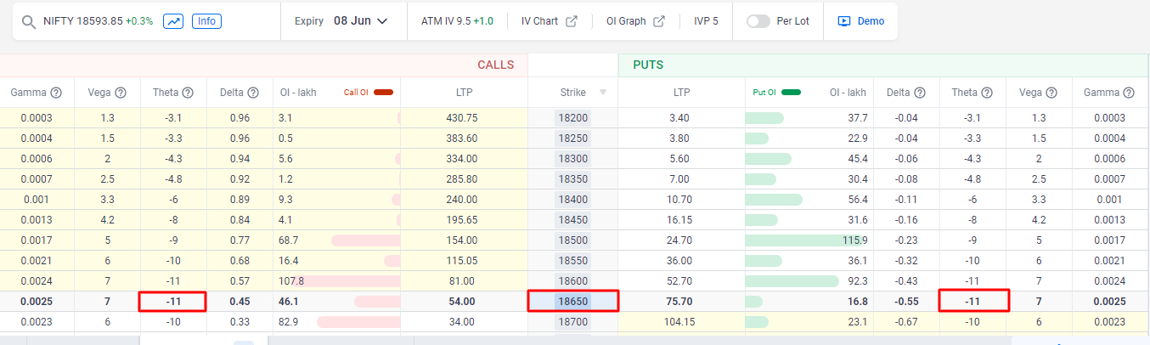1150x345 pixels.
Task: Expand the Expiry 08 Jun dropdown
Action: 382,21
